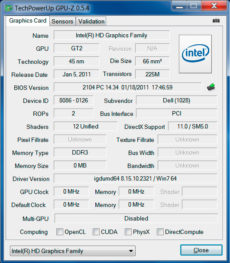The image size is (230, 263).
Task: Click the ROPs value 2
Action: pos(74,113)
